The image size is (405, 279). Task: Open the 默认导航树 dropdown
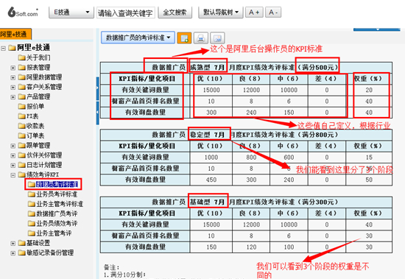221,12
